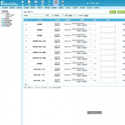Image resolution: width=125 pixels, height=125 pixels.
Task: Expand the 友情链接管理 tree node
Action: [1, 20]
